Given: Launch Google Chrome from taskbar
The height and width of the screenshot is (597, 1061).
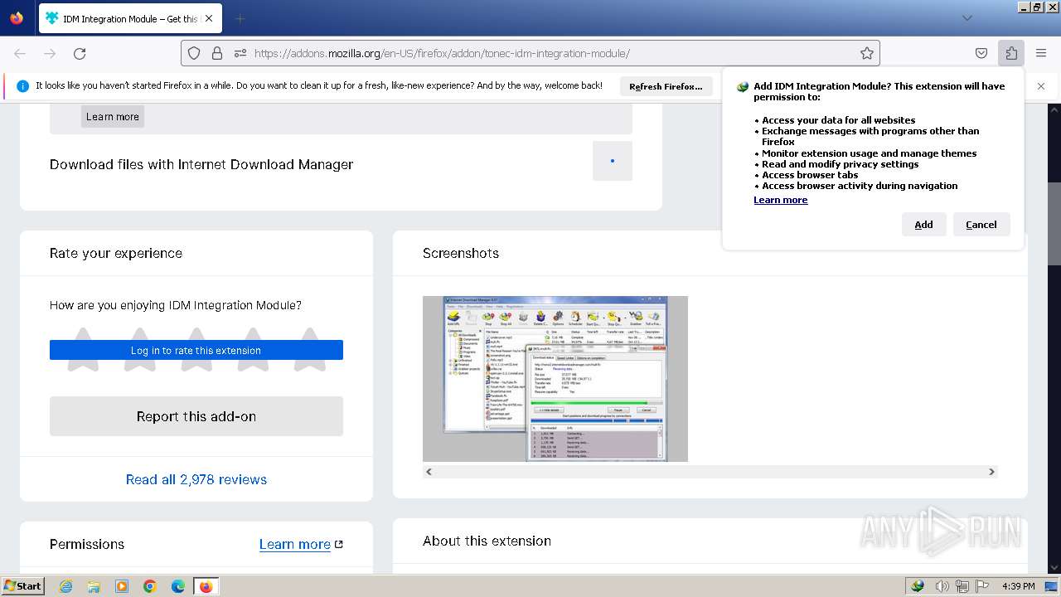Looking at the screenshot, I should (150, 586).
